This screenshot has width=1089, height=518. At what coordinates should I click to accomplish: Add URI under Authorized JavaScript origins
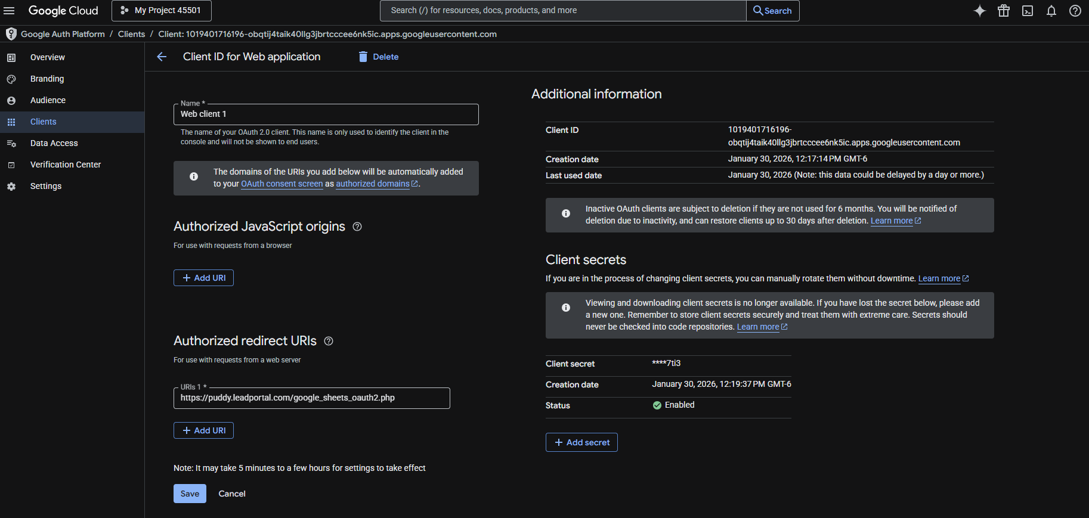point(203,278)
